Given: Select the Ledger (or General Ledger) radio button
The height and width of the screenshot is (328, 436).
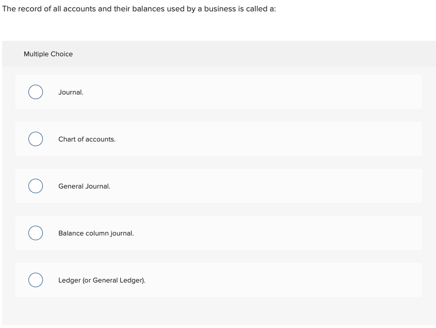Looking at the screenshot, I should click(35, 280).
